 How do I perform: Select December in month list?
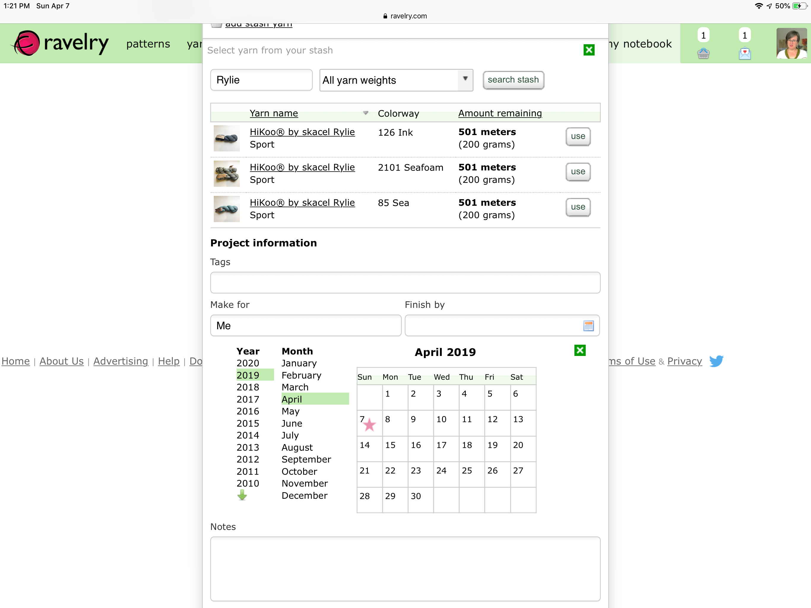tap(304, 495)
